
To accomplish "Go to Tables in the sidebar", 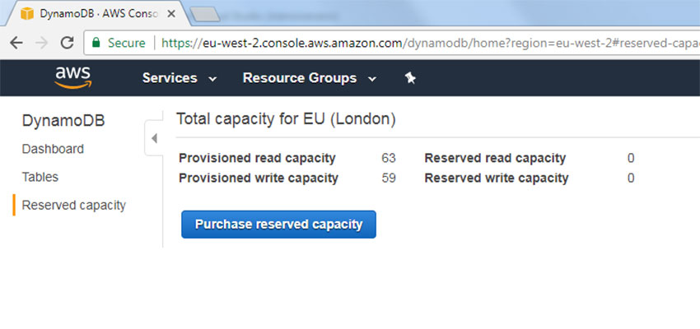I will coord(40,177).
